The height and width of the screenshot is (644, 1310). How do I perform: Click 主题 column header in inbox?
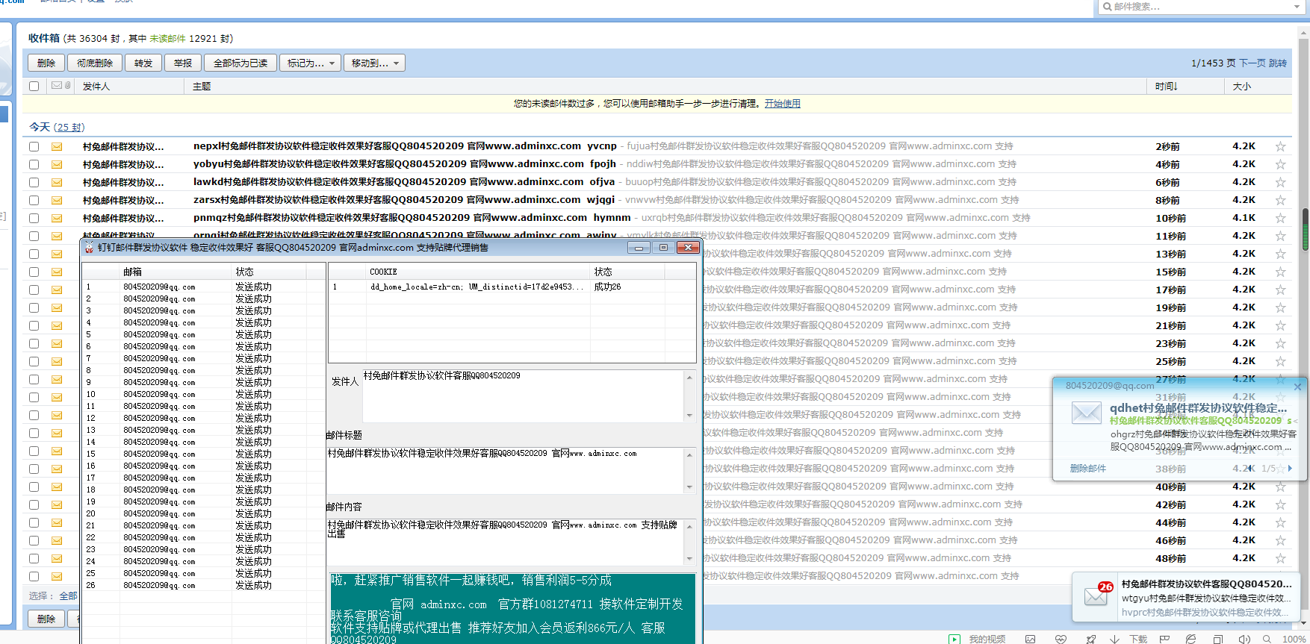(202, 87)
